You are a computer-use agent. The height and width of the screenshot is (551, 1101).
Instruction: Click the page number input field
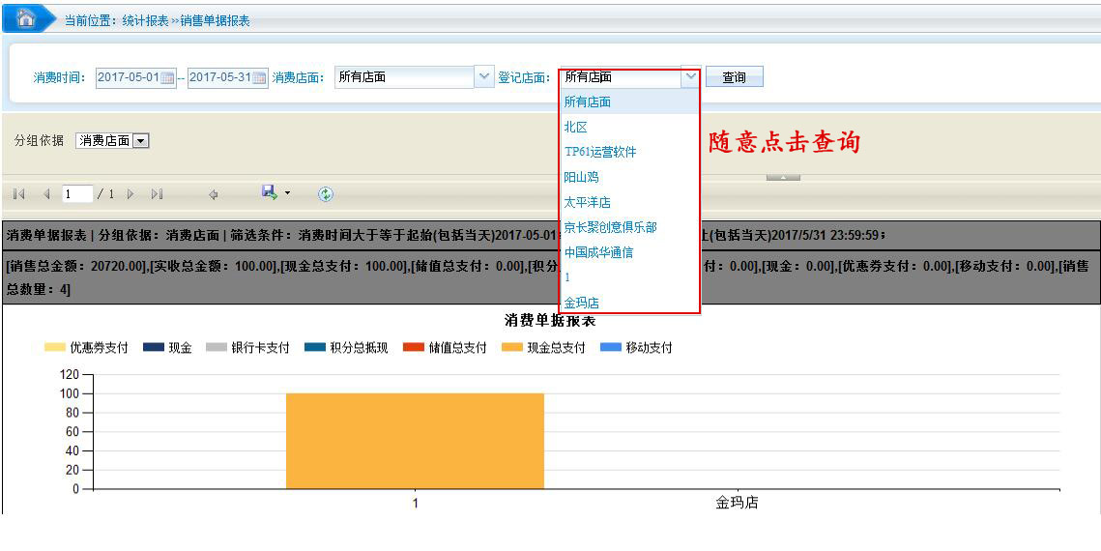point(77,194)
